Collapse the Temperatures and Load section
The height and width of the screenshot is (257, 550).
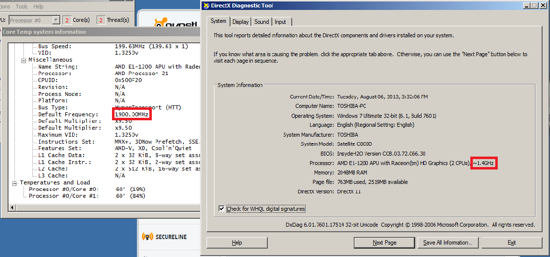(15, 183)
